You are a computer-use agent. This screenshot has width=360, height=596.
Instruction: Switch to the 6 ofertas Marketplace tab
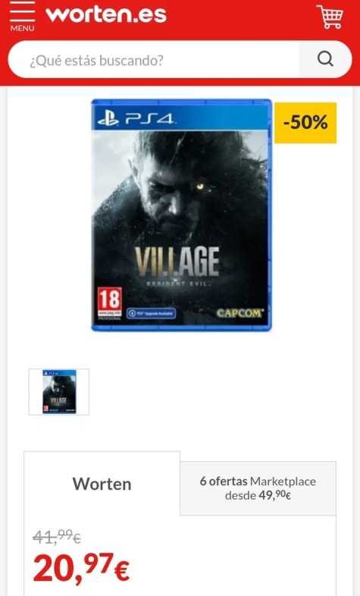click(x=258, y=488)
